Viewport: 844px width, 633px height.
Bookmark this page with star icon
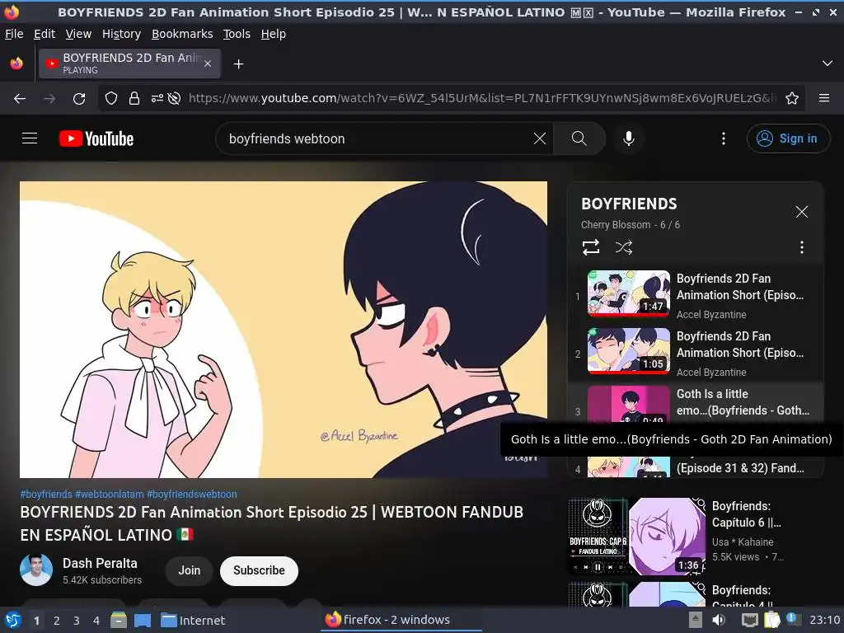(792, 99)
